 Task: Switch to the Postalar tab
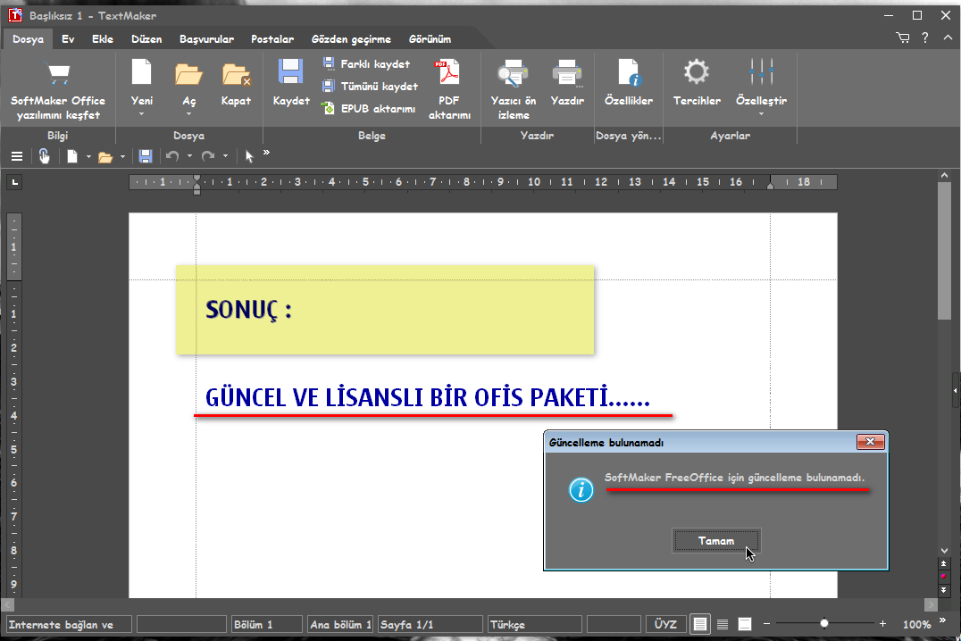click(272, 39)
